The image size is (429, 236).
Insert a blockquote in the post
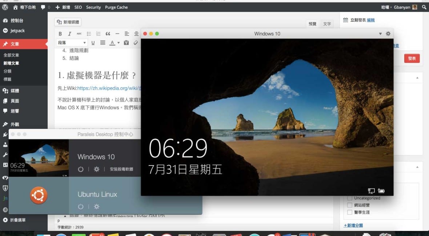click(108, 34)
